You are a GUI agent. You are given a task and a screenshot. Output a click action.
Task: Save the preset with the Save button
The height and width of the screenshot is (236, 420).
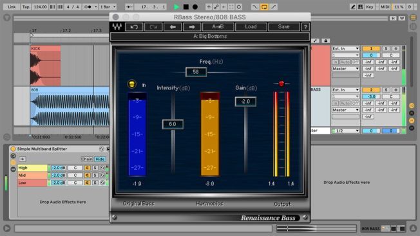283,27
